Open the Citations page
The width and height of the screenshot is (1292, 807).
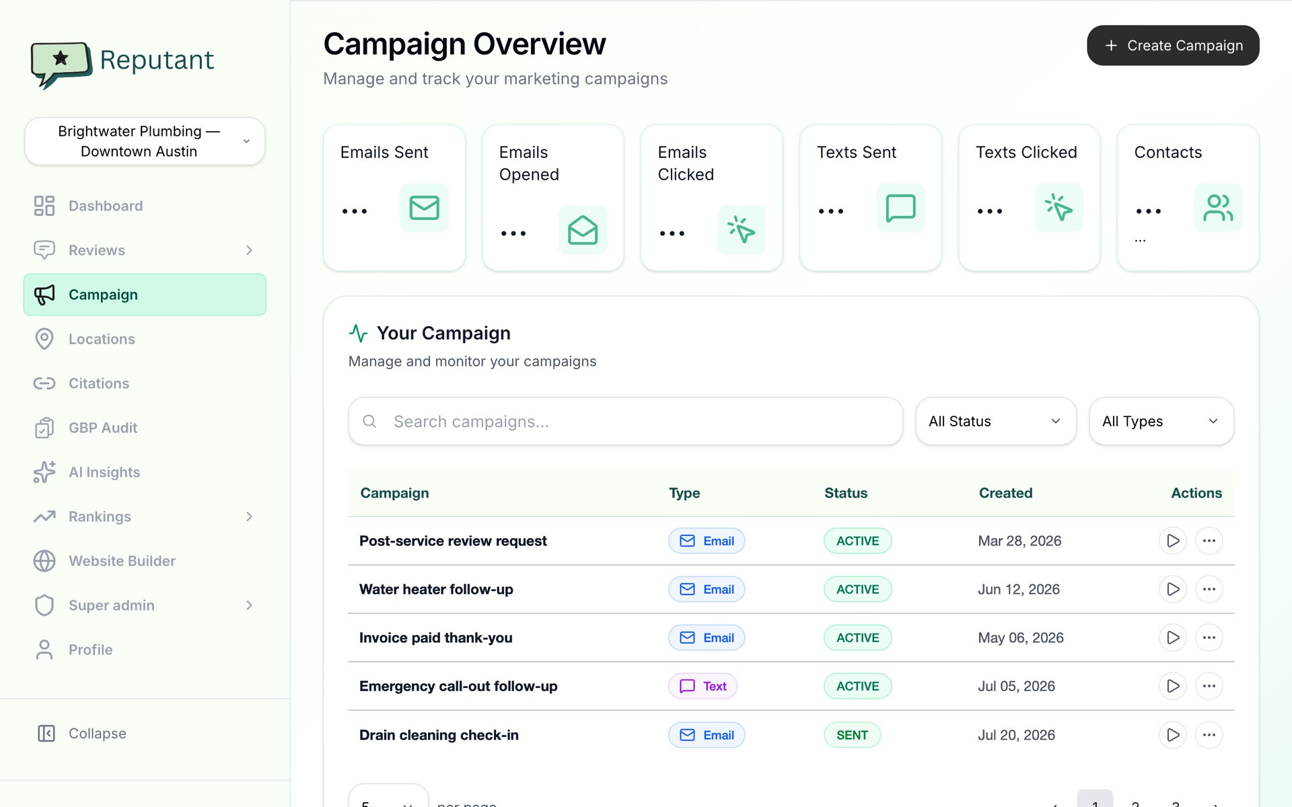point(145,383)
